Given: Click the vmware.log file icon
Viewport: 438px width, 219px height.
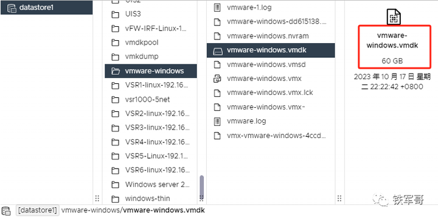Looking at the screenshot, I should [x=217, y=121].
